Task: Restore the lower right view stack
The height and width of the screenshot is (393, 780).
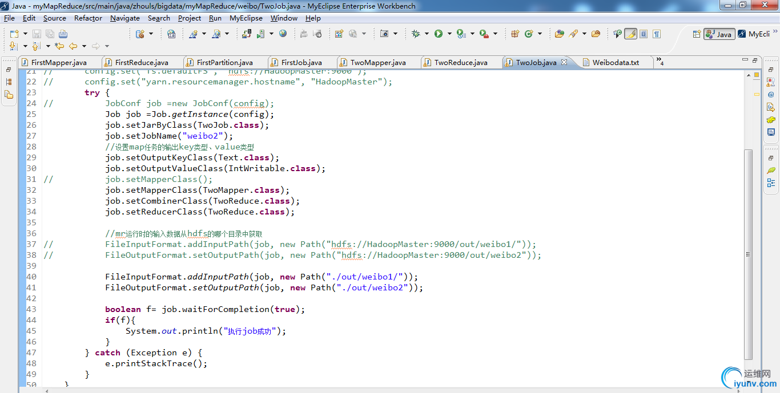Action: pos(771,157)
